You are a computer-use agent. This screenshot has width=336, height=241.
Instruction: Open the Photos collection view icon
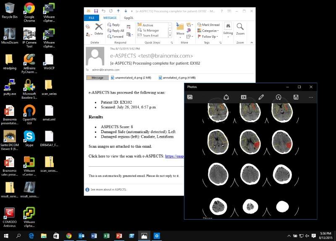coord(190,97)
